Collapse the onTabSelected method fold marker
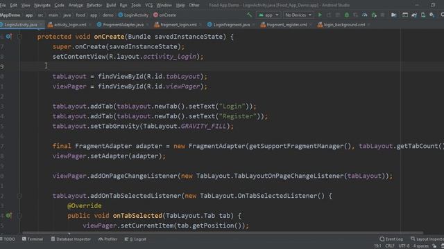Screen dimensions: 444x249 (x=19, y=216)
